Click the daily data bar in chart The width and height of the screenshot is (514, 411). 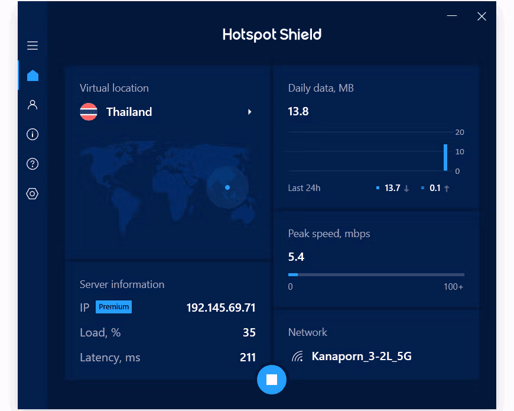[445, 157]
